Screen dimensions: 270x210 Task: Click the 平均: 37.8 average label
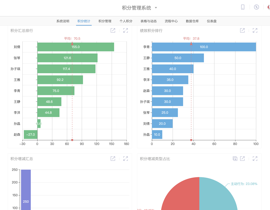[x=191, y=38]
